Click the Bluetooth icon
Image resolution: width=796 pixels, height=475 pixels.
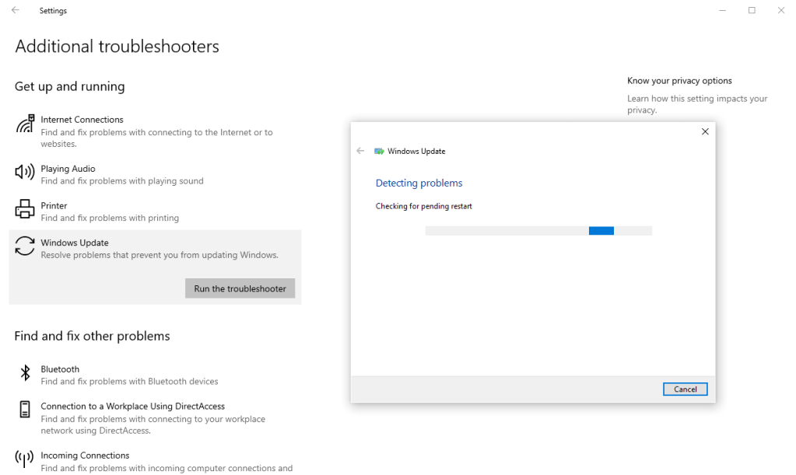(25, 373)
